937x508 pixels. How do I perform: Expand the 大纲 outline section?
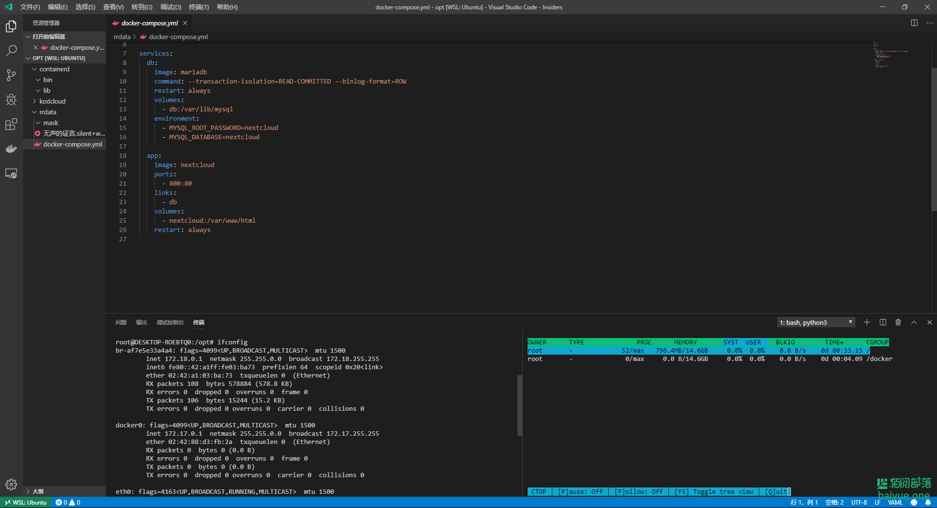pyautogui.click(x=64, y=491)
